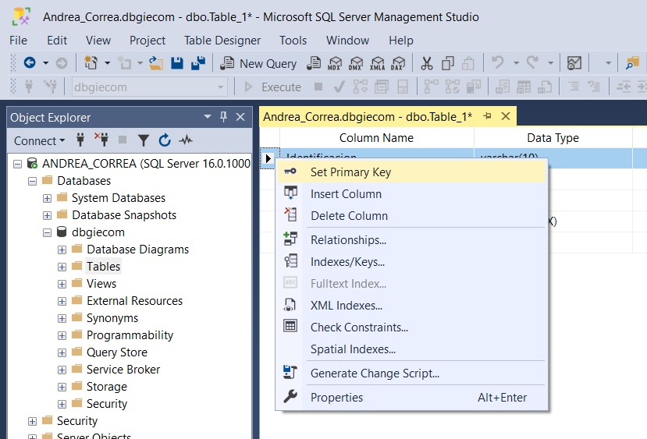Select Set Primary Key from context menu
This screenshot has width=647, height=439.
pyautogui.click(x=412, y=172)
